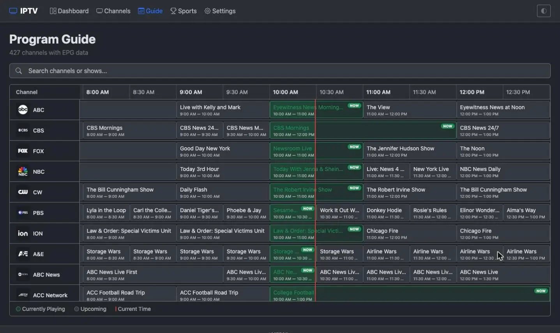Open The Jennifer Hudson Show
Image resolution: width=560 pixels, height=333 pixels.
coord(410,151)
